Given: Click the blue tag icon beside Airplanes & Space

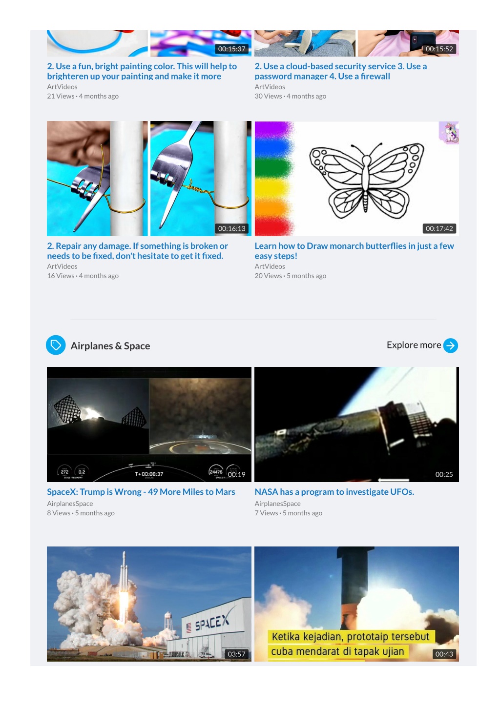Looking at the screenshot, I should (56, 345).
